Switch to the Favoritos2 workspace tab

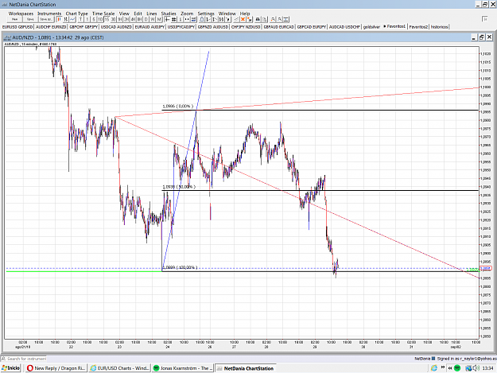418,27
